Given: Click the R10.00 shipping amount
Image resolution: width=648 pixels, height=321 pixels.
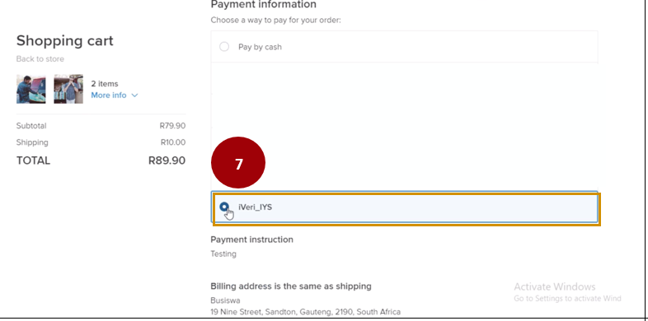Looking at the screenshot, I should point(173,142).
